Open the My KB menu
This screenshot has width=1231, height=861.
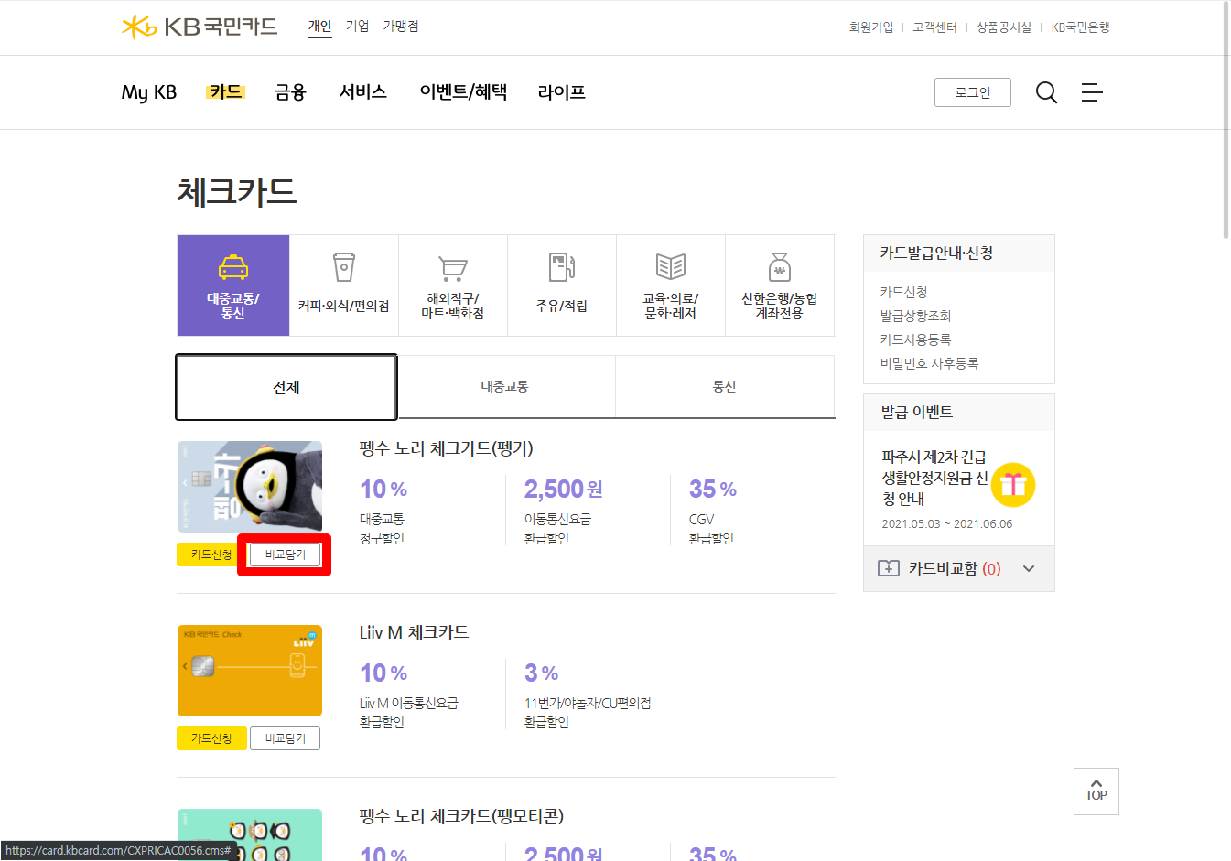click(x=149, y=92)
